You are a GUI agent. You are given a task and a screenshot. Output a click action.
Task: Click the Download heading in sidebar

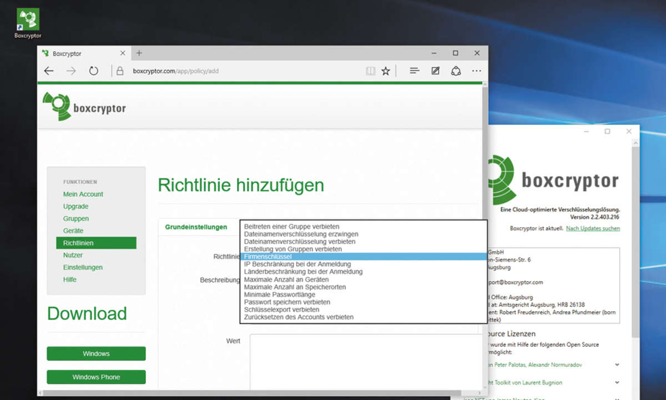[x=87, y=313]
